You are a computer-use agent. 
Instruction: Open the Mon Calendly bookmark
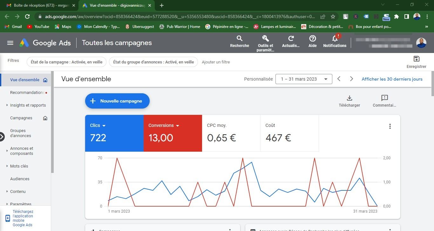[98, 27]
